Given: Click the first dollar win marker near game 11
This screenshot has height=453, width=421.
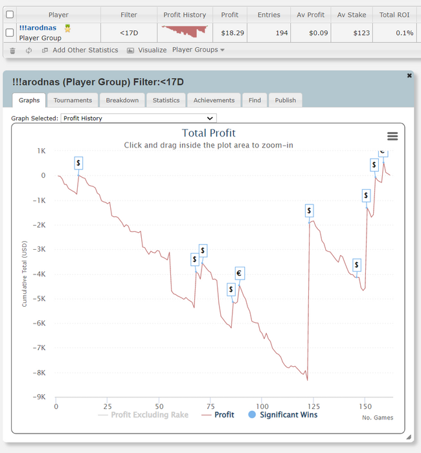Looking at the screenshot, I should pos(78,163).
